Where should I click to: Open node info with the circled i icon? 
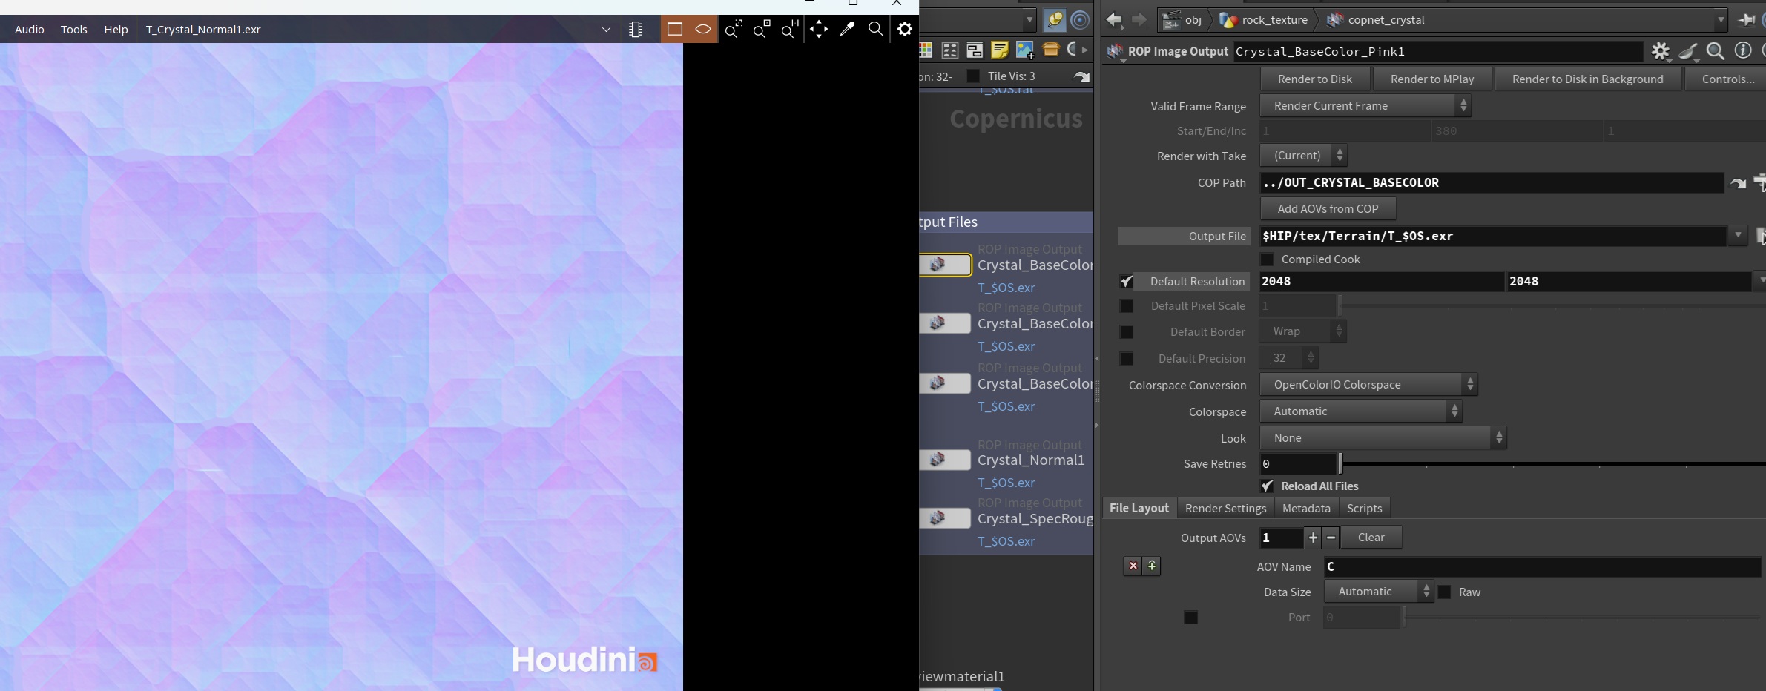click(x=1743, y=50)
